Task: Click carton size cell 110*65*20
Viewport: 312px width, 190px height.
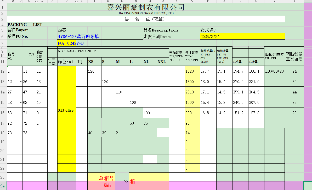Action: pyautogui.click(x=274, y=71)
